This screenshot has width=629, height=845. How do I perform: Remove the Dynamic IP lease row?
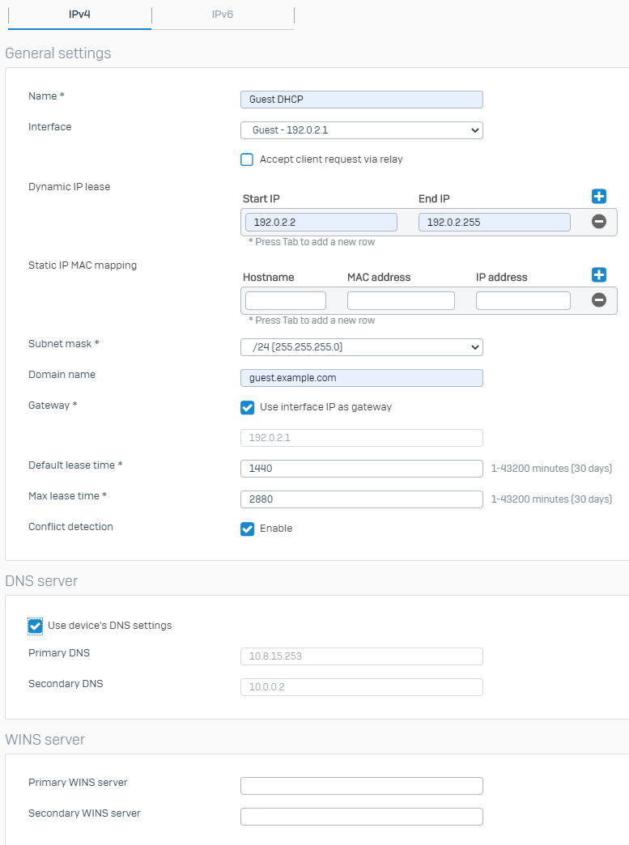(599, 222)
